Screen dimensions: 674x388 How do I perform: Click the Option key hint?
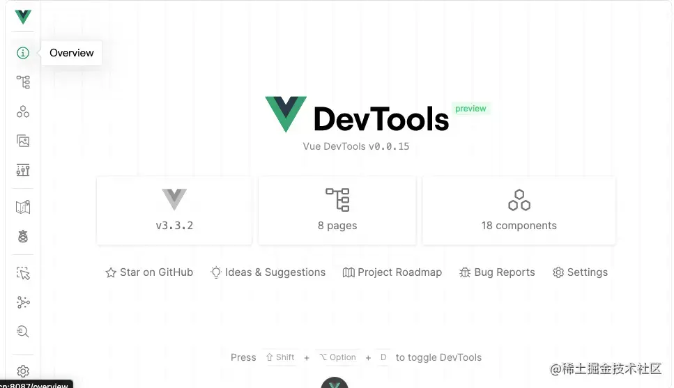point(338,357)
